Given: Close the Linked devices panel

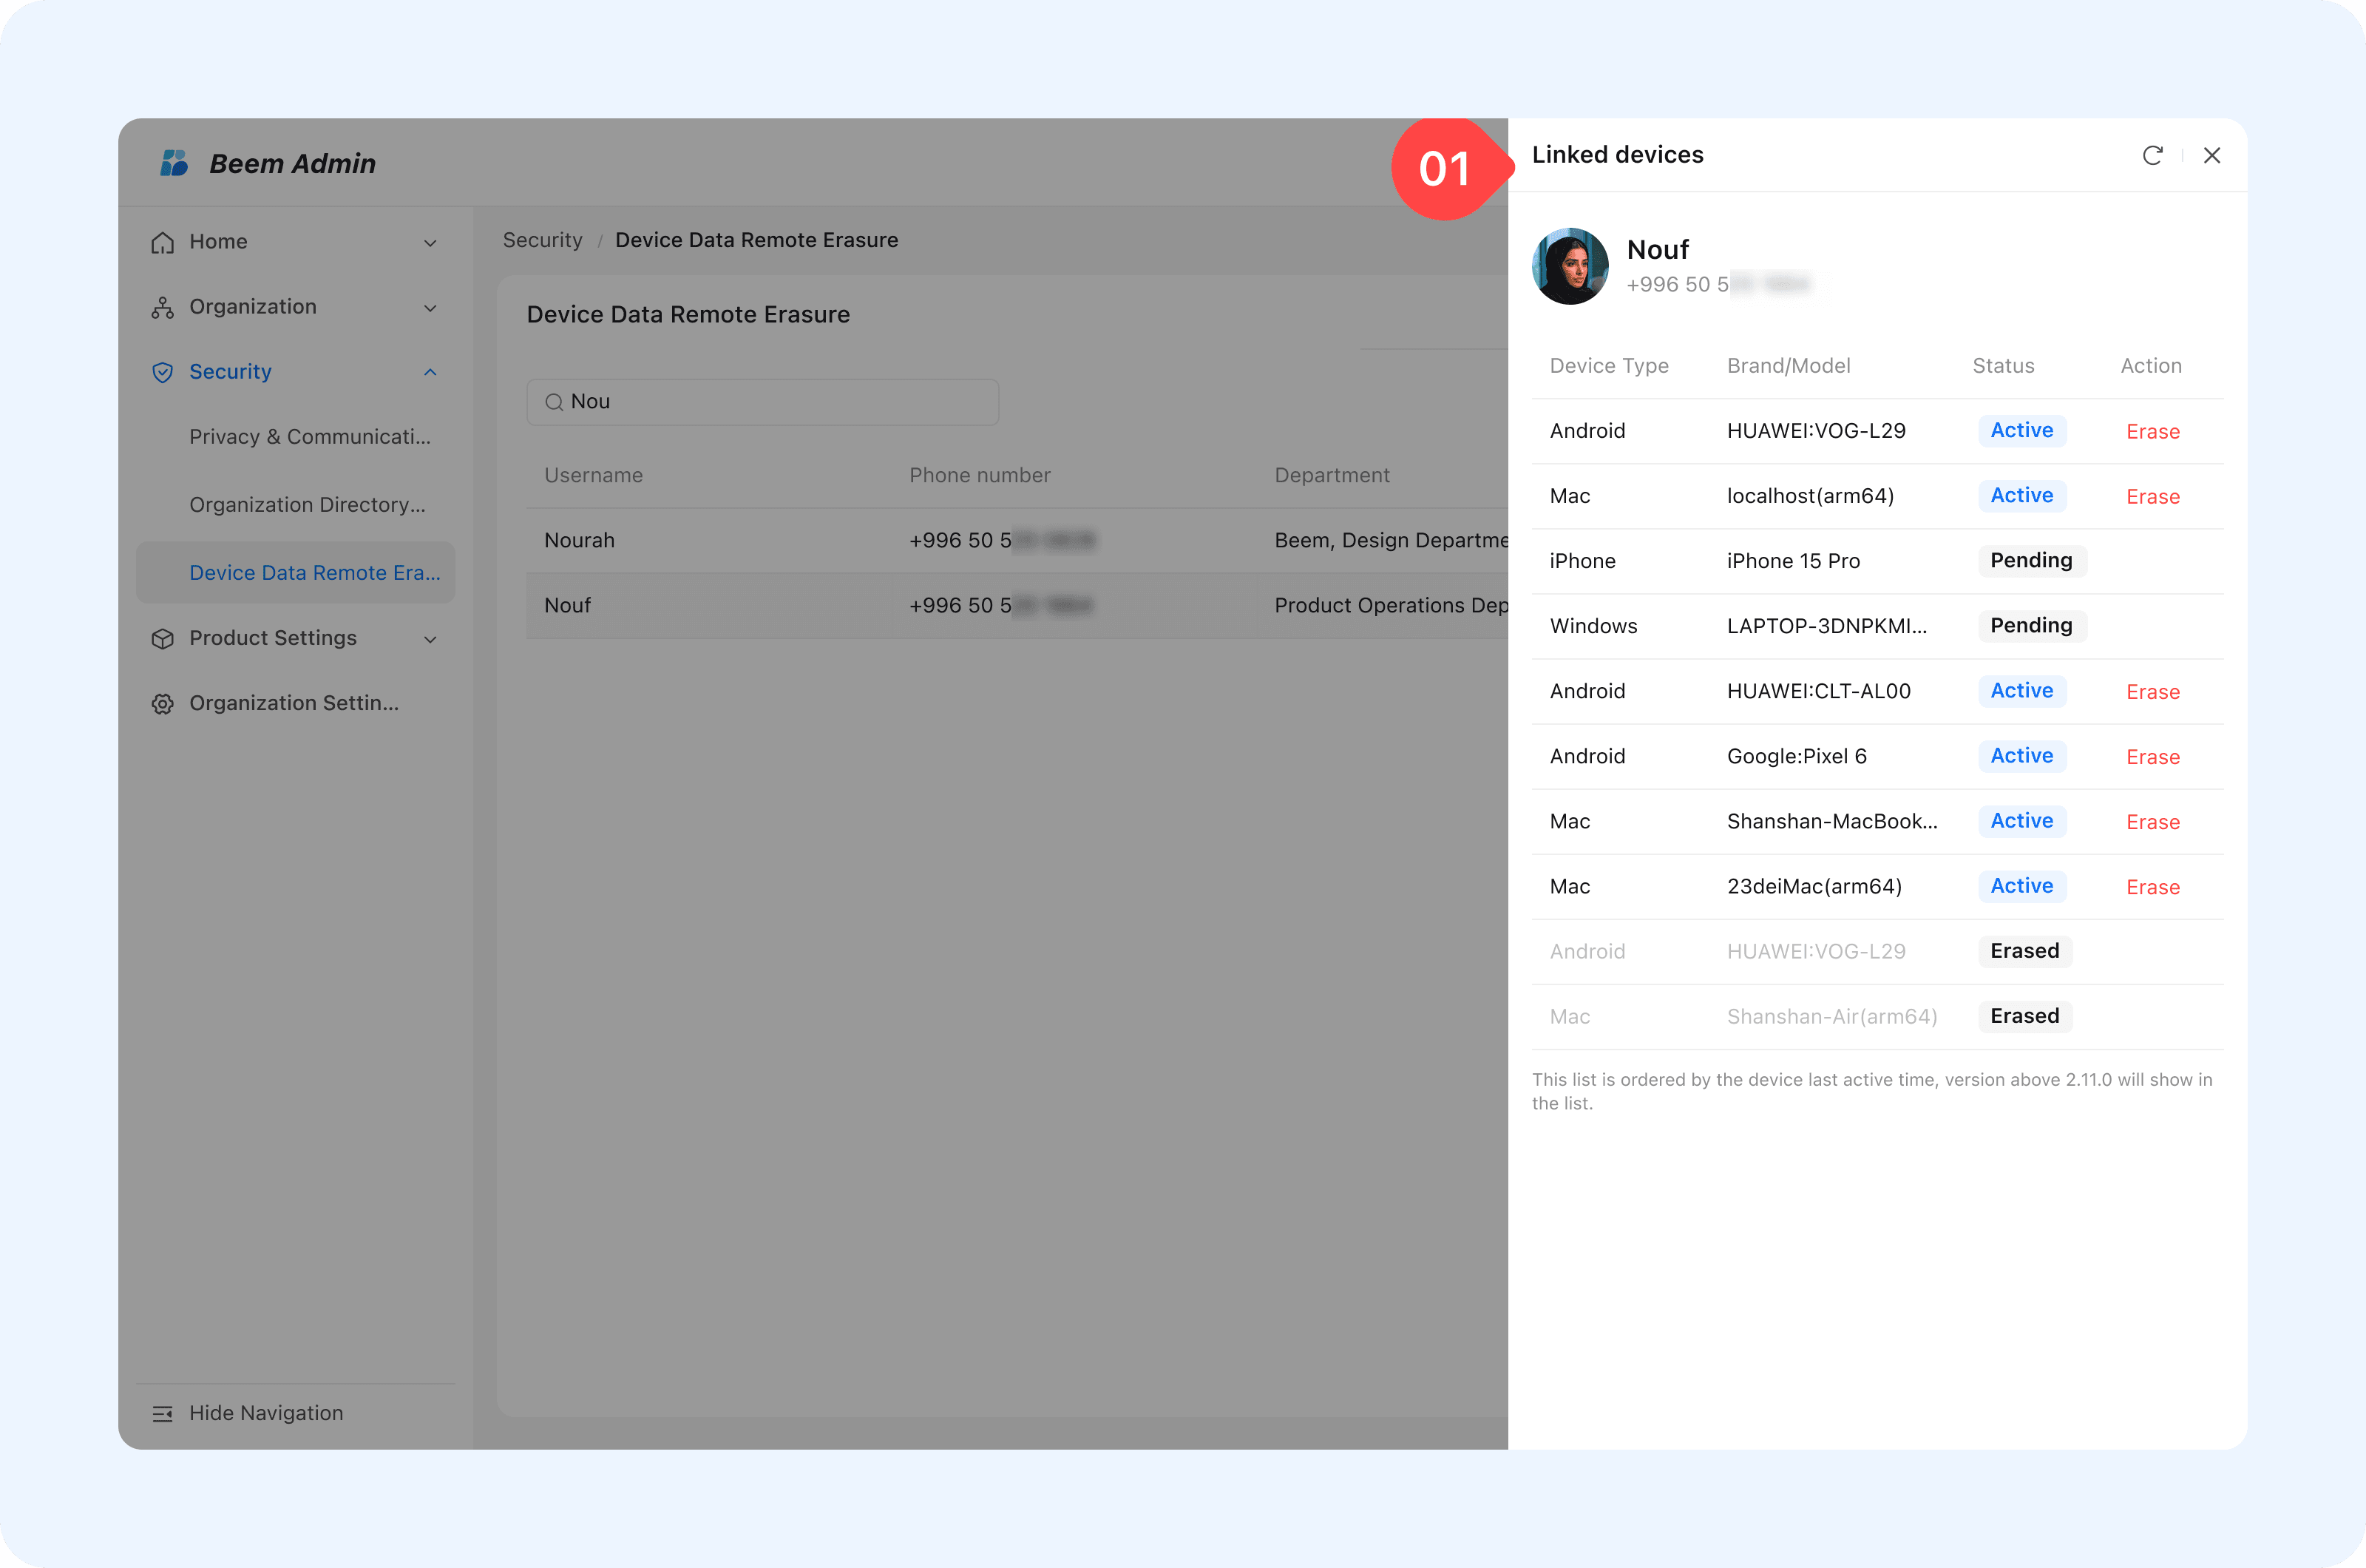Looking at the screenshot, I should coord(2211,155).
